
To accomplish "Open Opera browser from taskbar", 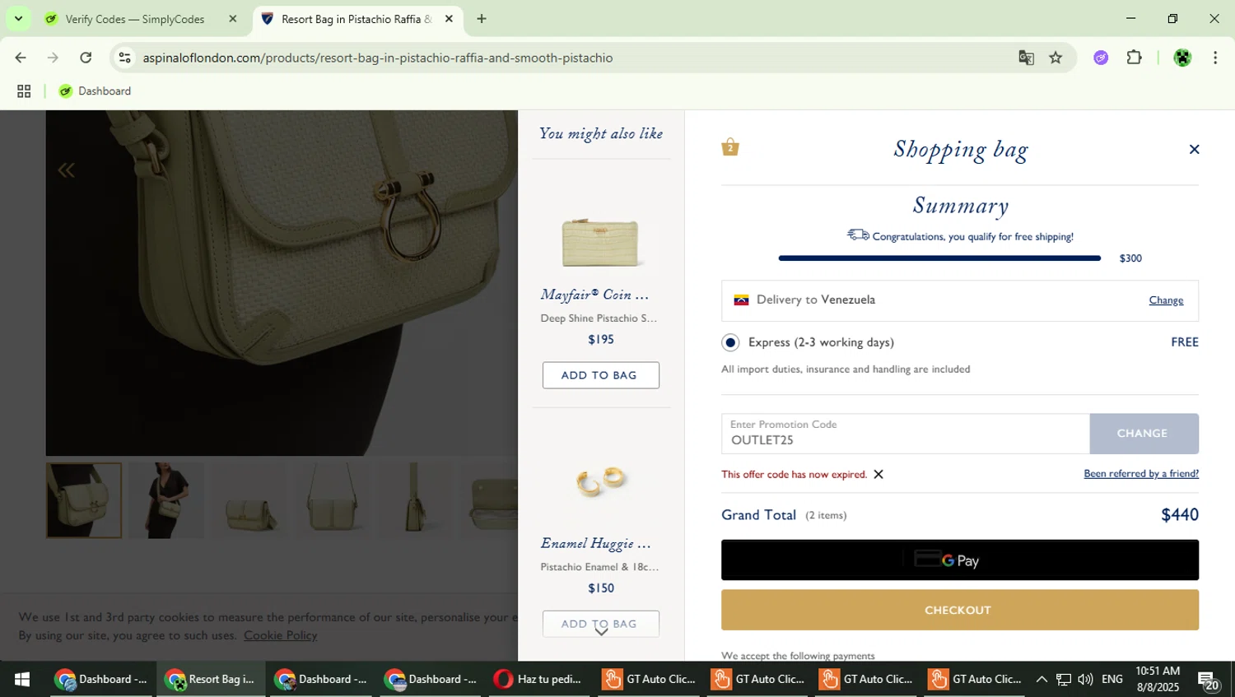I will (x=538, y=679).
